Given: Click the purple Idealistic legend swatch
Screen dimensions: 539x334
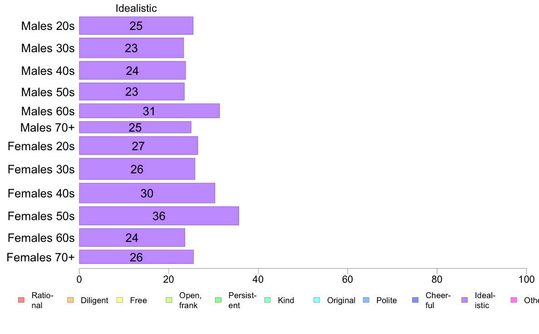Looking at the screenshot, I should click(465, 300).
